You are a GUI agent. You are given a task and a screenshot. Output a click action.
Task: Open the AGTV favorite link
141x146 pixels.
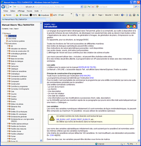[x=54, y=15]
